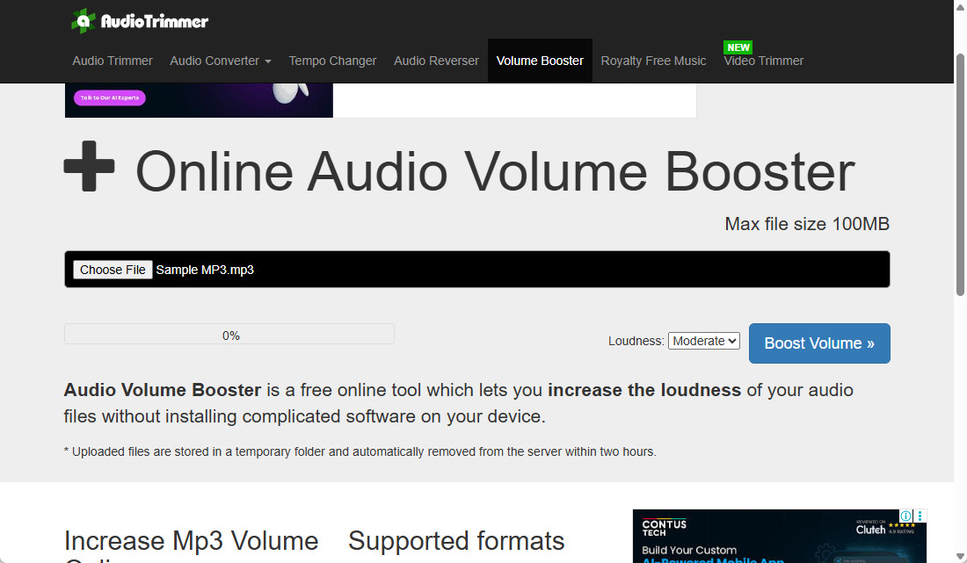Open the Tempo Changer page

[x=332, y=61]
